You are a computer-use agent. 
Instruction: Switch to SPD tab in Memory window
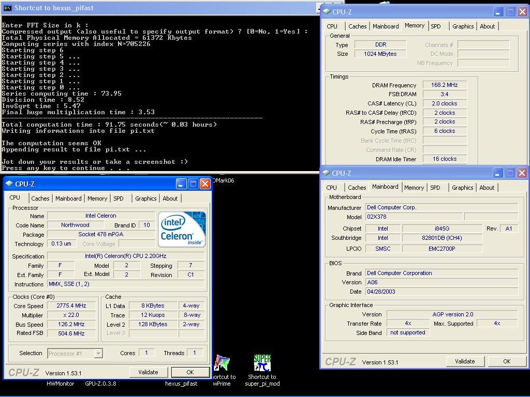coord(436,26)
